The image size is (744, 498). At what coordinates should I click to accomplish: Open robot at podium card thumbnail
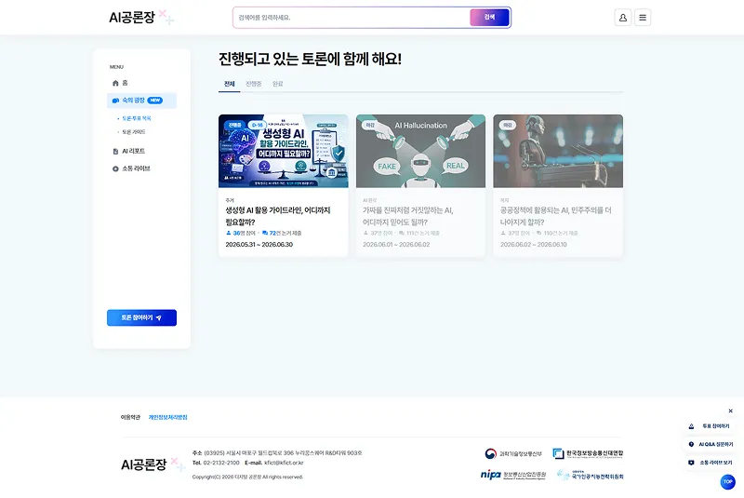click(558, 151)
